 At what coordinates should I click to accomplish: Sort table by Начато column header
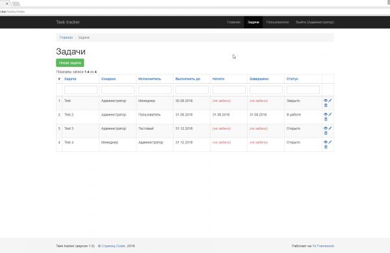[x=218, y=79]
